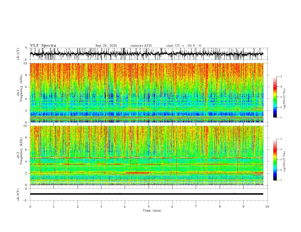Click the '-3' label on upper colorbar
Screen dimensions: 301x232
coord(280,76)
